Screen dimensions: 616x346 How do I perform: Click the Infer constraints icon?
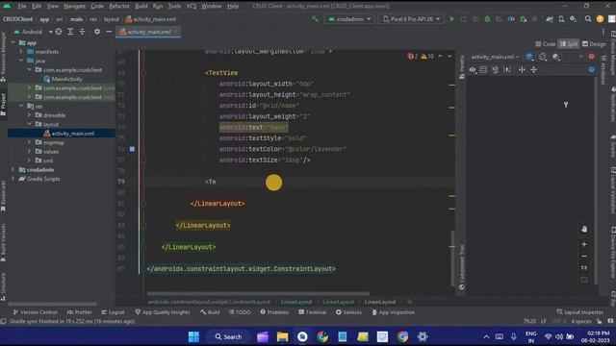(x=507, y=70)
